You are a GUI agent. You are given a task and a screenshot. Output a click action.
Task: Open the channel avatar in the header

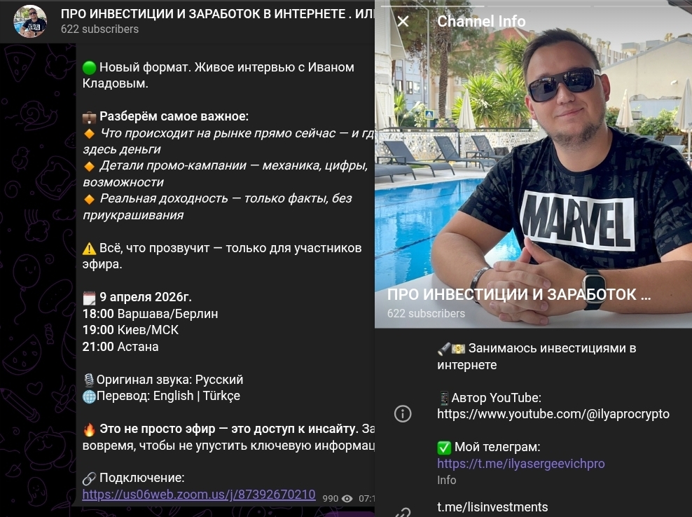tap(30, 21)
